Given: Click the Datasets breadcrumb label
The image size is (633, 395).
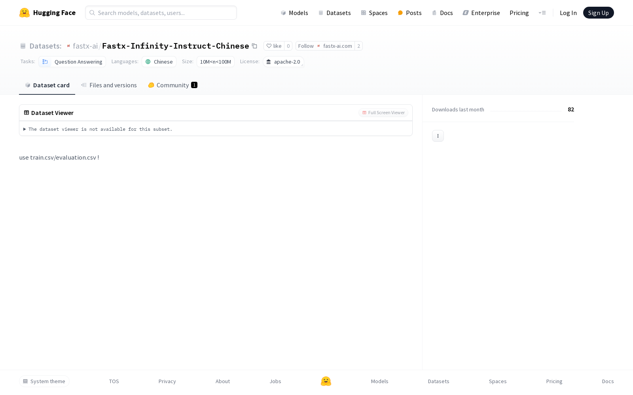Looking at the screenshot, I should click(45, 46).
